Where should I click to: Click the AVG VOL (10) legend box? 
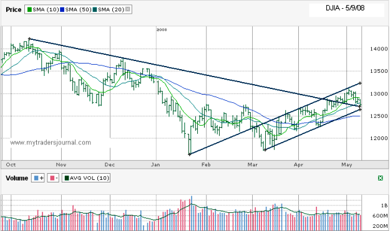click(86, 178)
